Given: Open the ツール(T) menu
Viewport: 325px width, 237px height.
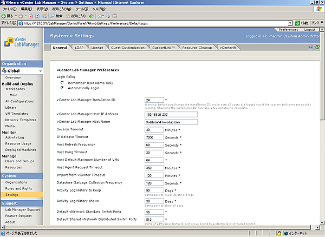Looking at the screenshot, I should [82, 9].
